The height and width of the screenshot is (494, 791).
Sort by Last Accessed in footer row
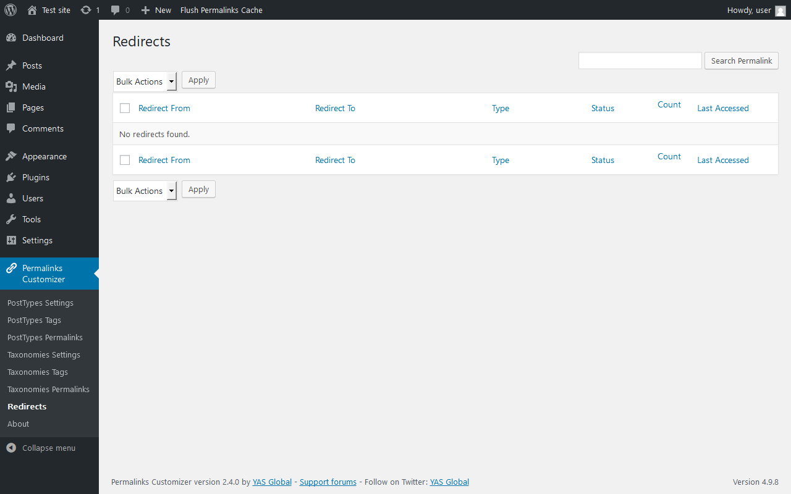[x=723, y=160]
